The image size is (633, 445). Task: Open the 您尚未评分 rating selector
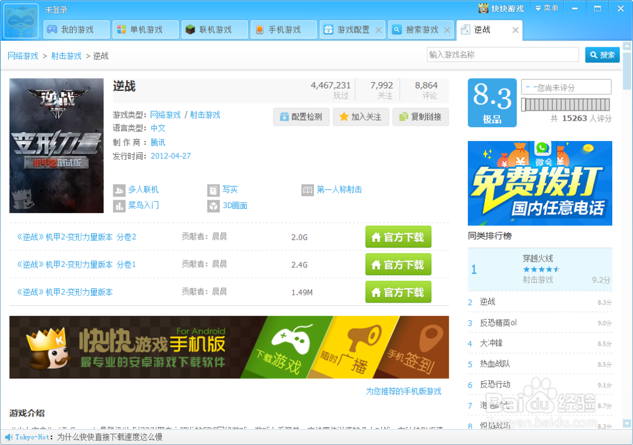[565, 87]
